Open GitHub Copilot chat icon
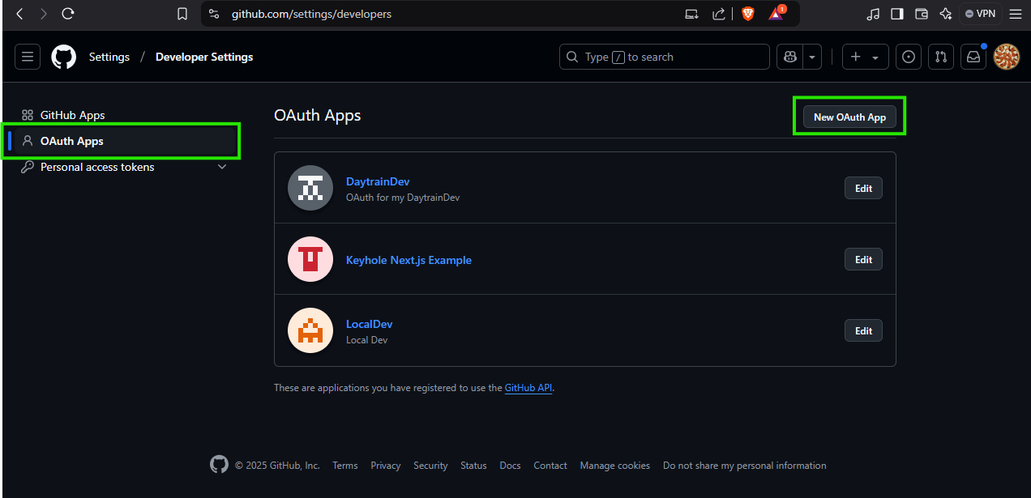The width and height of the screenshot is (1031, 498). pos(789,57)
